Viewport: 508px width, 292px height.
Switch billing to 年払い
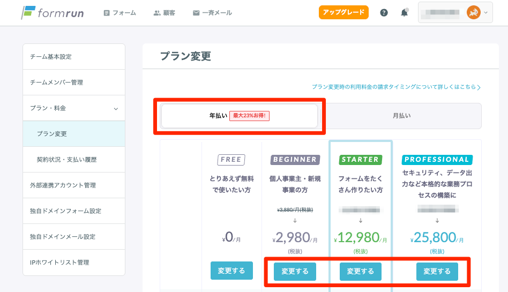pyautogui.click(x=239, y=116)
